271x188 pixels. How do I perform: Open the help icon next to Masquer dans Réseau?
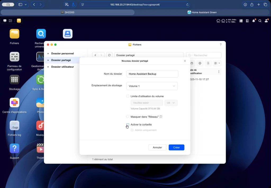coord(161,117)
